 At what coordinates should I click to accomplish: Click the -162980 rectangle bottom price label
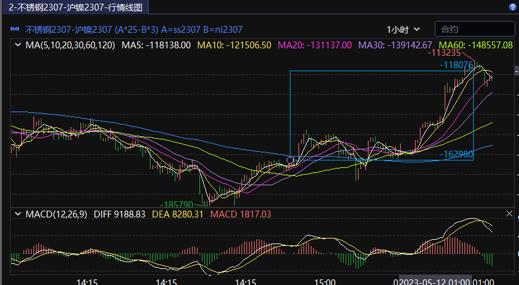click(x=458, y=154)
